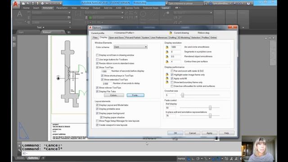Switch to the Plot and Publish tab
Viewport: 288px width, 162px height.
coord(133,38)
